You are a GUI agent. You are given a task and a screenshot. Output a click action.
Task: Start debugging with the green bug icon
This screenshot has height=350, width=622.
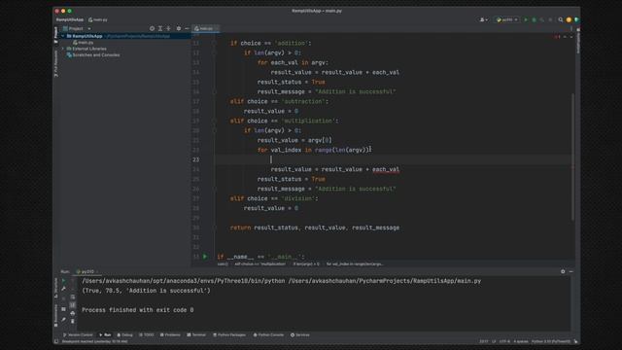534,19
